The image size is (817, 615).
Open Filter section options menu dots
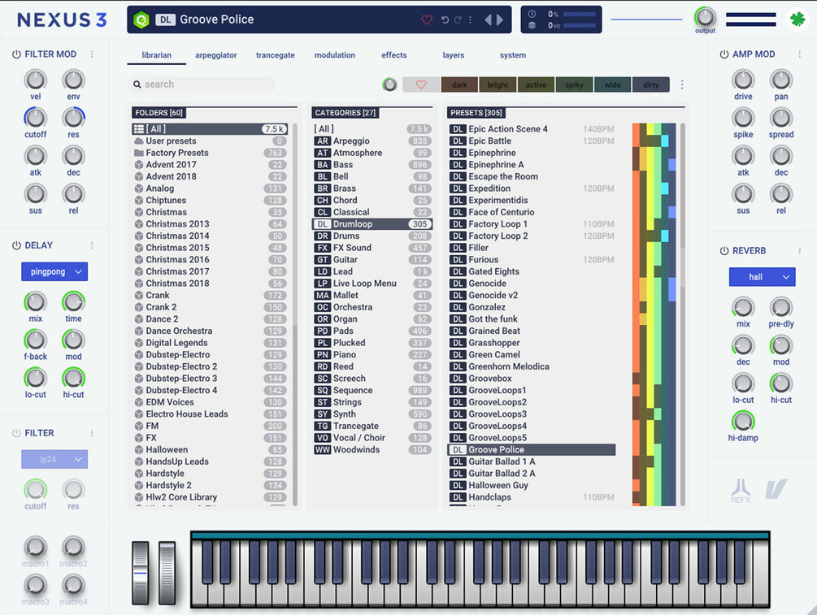click(92, 433)
